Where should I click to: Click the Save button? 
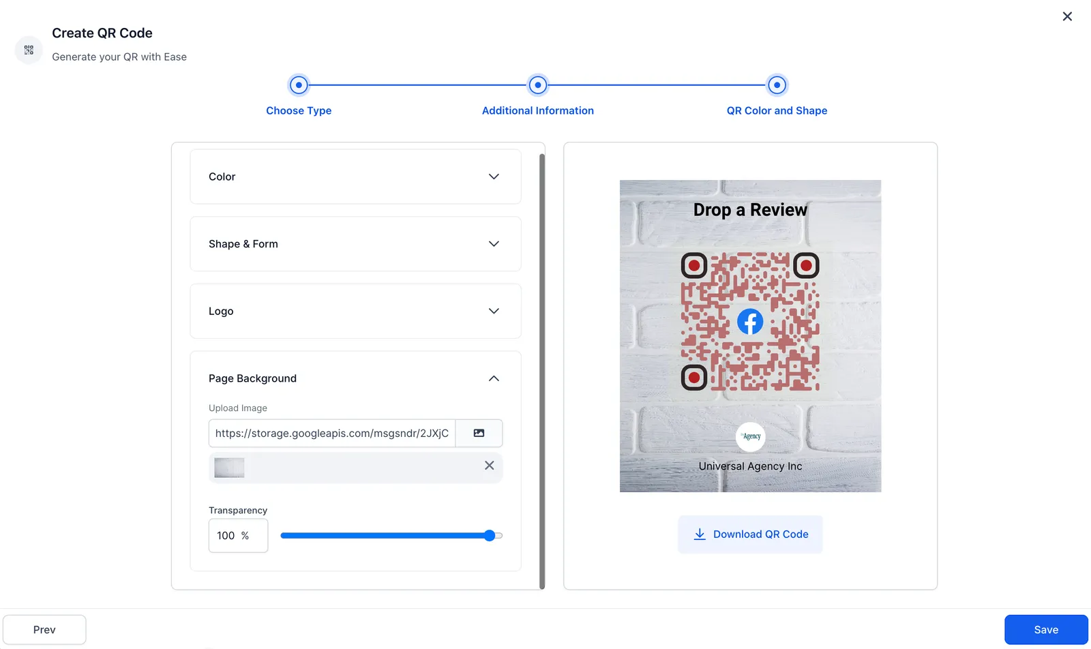[1046, 630]
